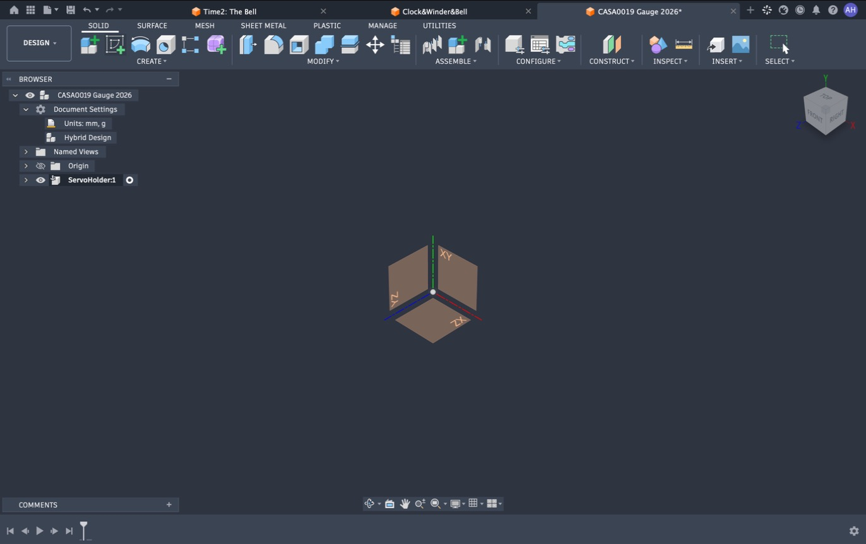The width and height of the screenshot is (866, 544).
Task: Start a new sketch with Create Sketch
Action: coord(115,44)
